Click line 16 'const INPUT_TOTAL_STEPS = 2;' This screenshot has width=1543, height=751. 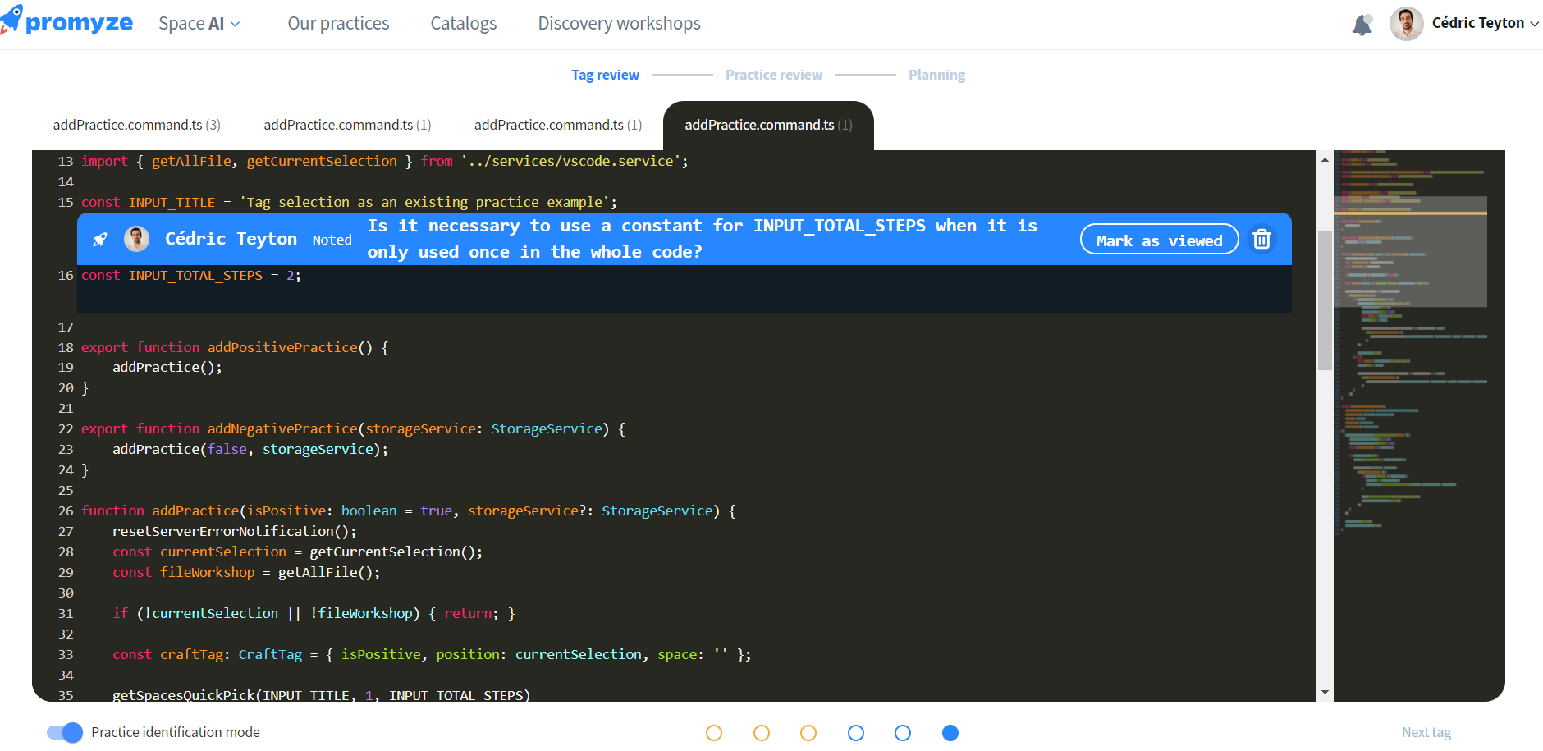pyautogui.click(x=191, y=276)
